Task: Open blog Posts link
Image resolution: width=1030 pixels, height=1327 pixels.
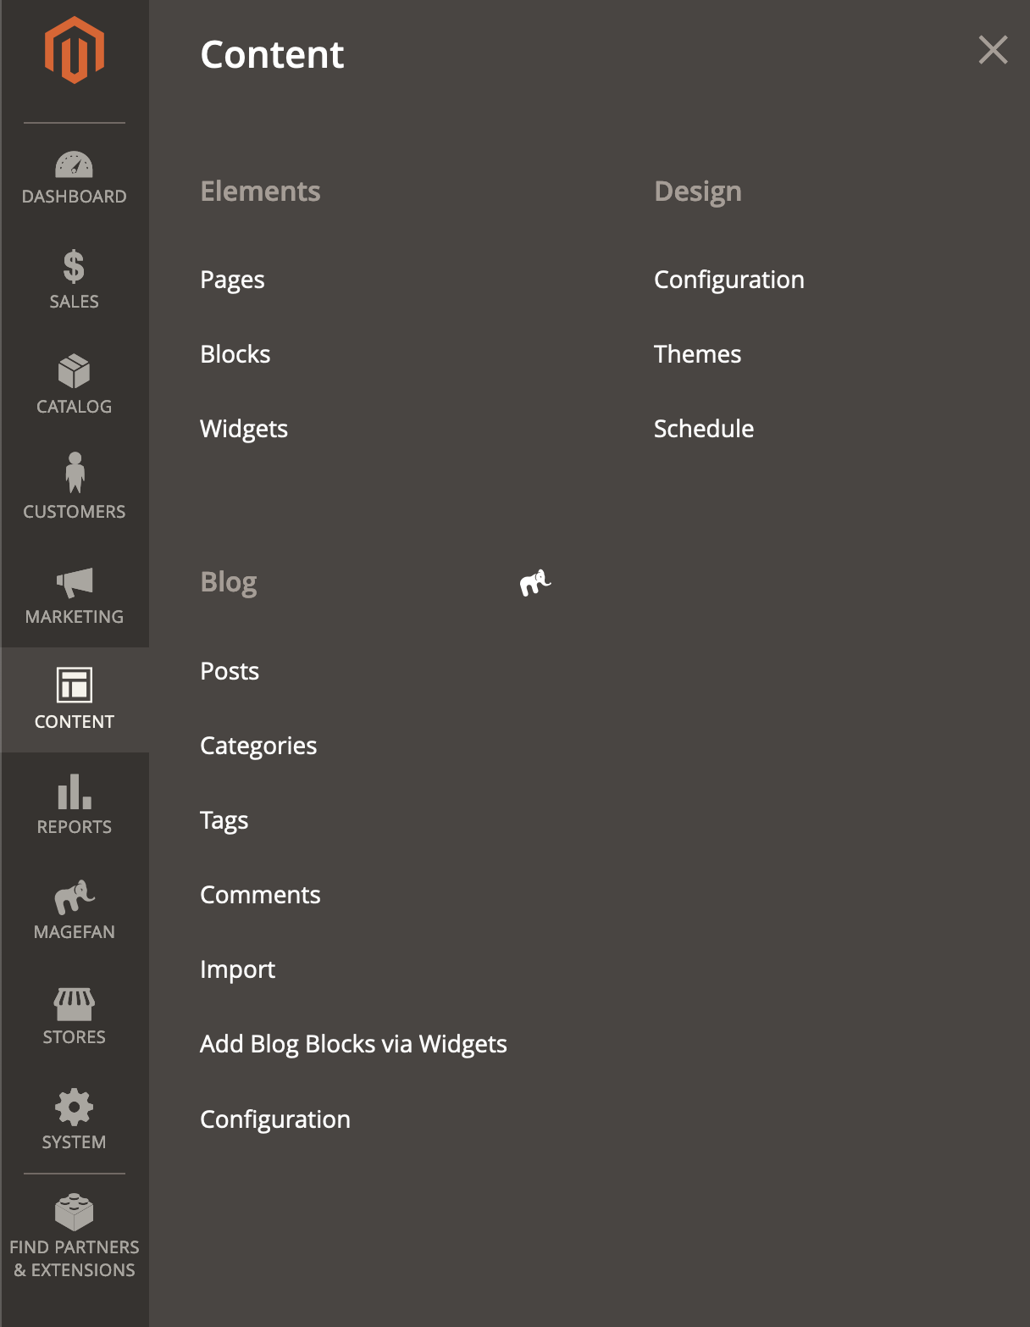Action: tap(230, 671)
